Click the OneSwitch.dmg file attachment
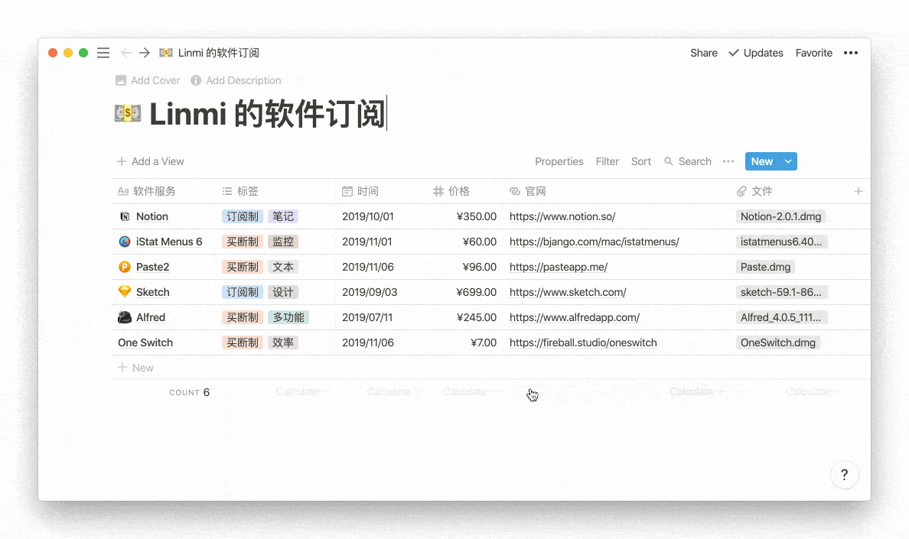 [x=778, y=343]
